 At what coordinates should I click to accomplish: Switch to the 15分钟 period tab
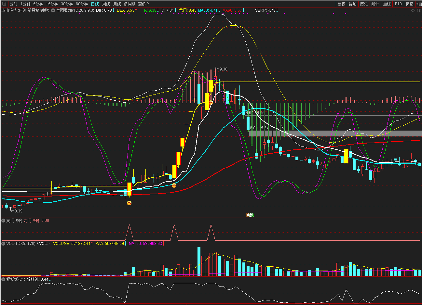[x=52, y=4]
